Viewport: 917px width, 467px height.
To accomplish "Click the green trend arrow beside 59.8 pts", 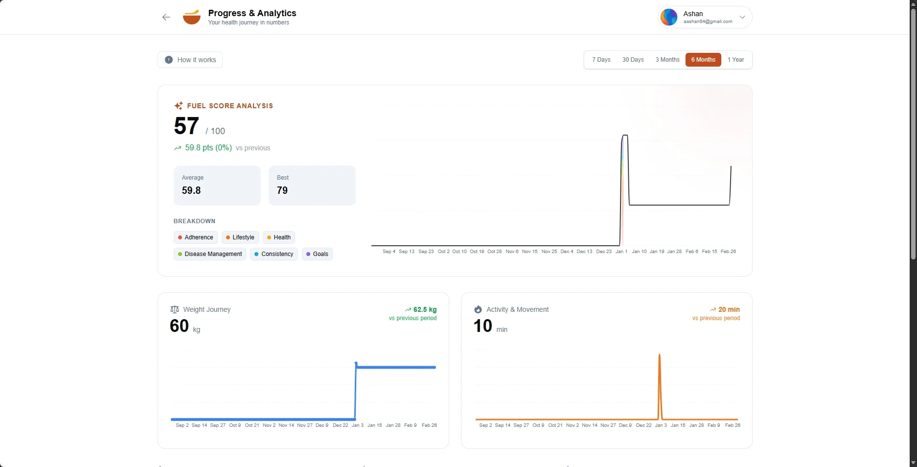I will point(178,148).
